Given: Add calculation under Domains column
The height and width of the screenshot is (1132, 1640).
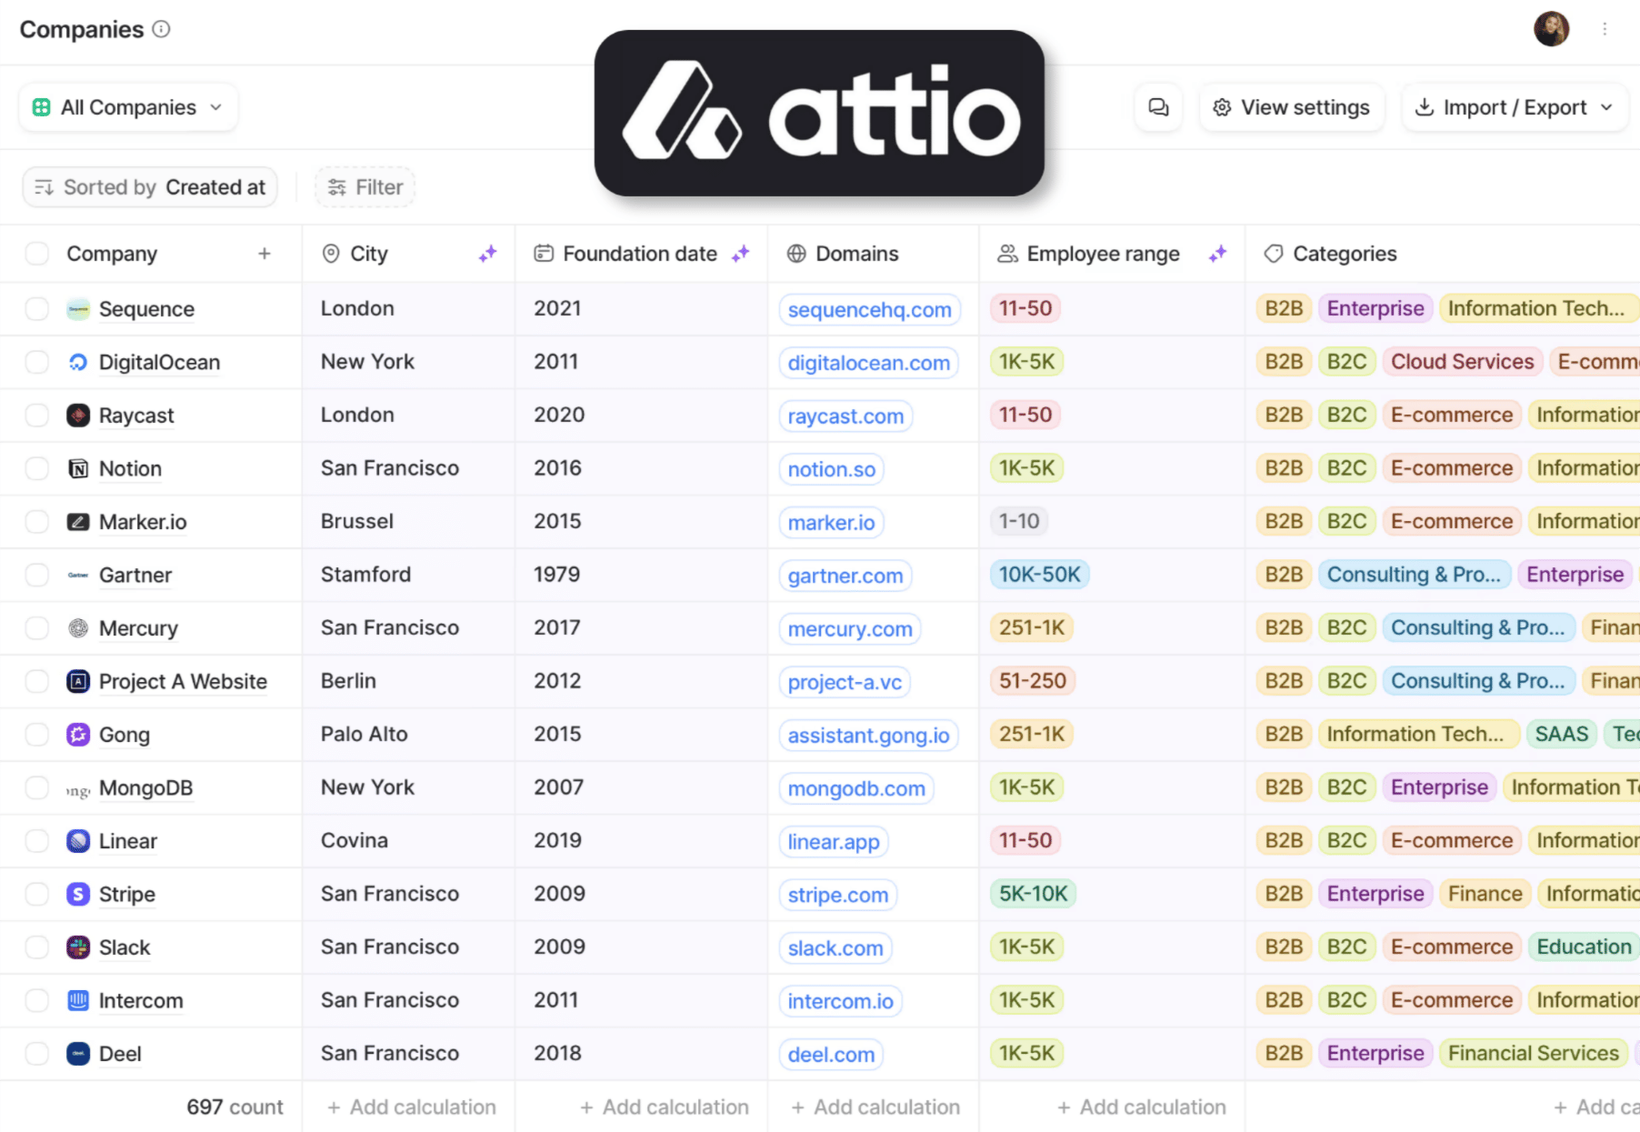Looking at the screenshot, I should (875, 1107).
